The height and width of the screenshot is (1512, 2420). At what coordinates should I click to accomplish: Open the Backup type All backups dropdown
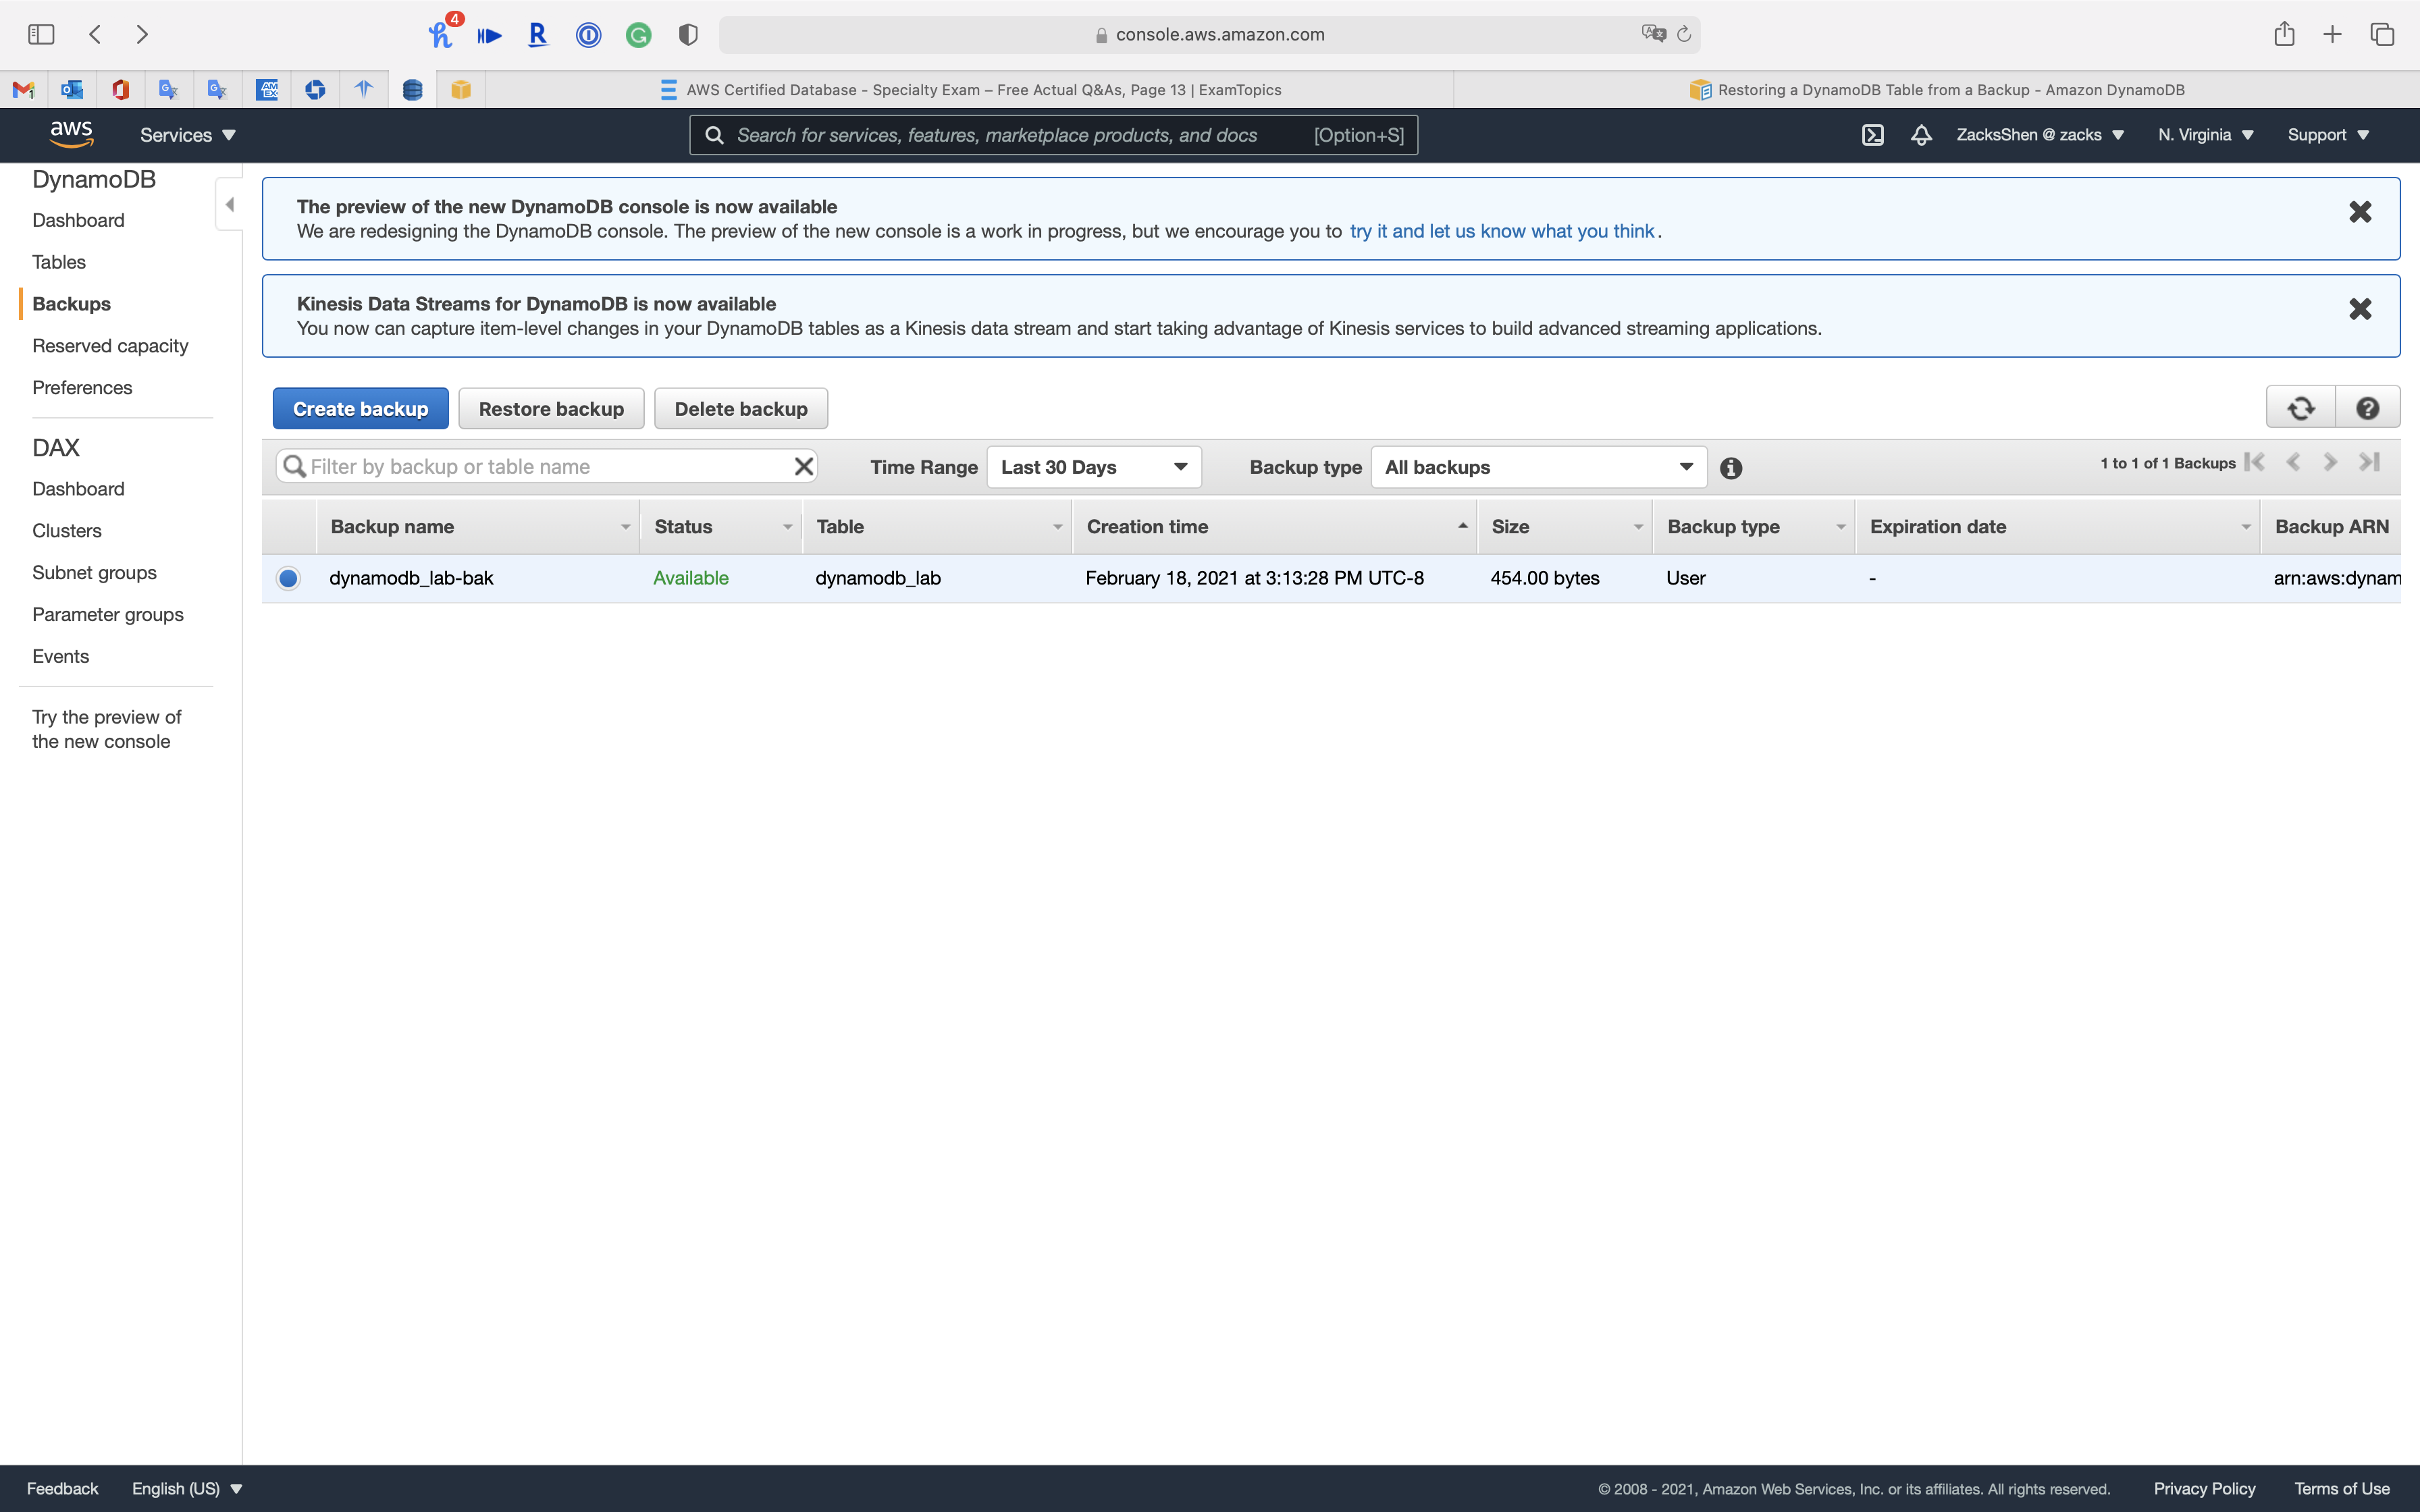coord(1538,467)
